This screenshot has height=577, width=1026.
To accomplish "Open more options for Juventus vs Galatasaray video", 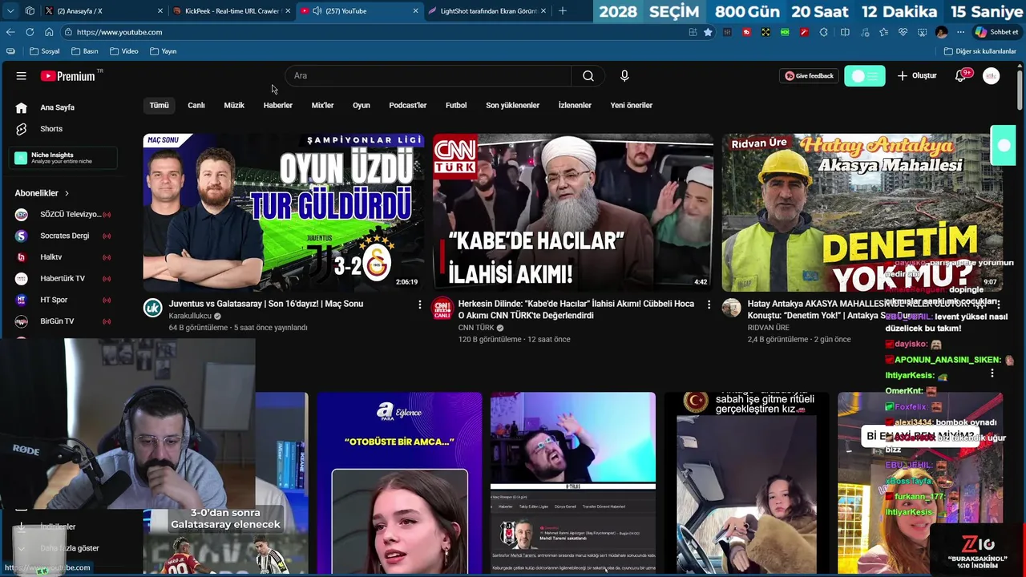I will 419,305.
